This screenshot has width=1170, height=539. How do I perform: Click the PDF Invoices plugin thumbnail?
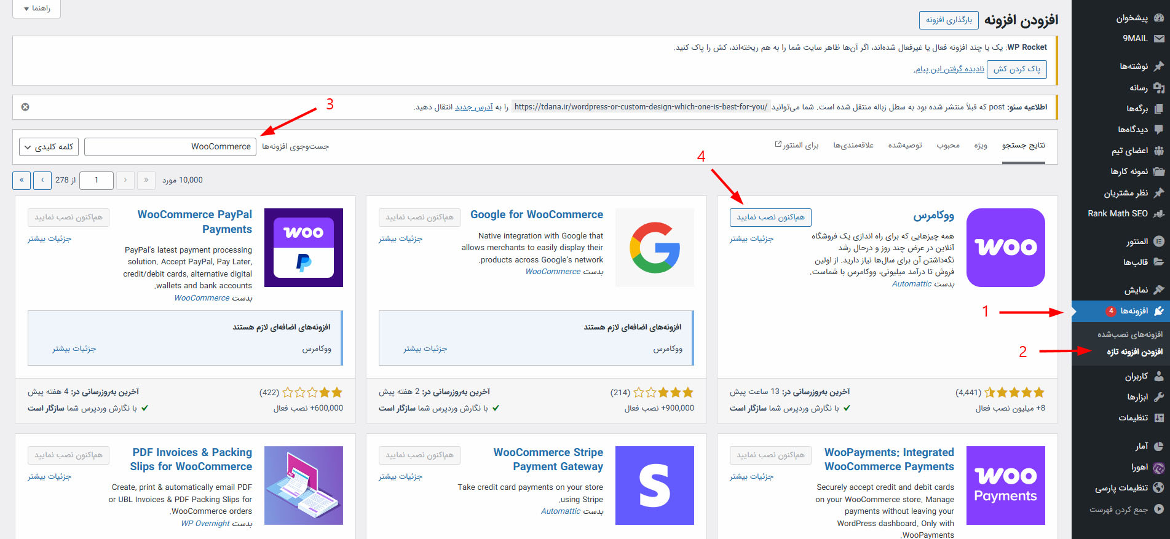point(304,486)
